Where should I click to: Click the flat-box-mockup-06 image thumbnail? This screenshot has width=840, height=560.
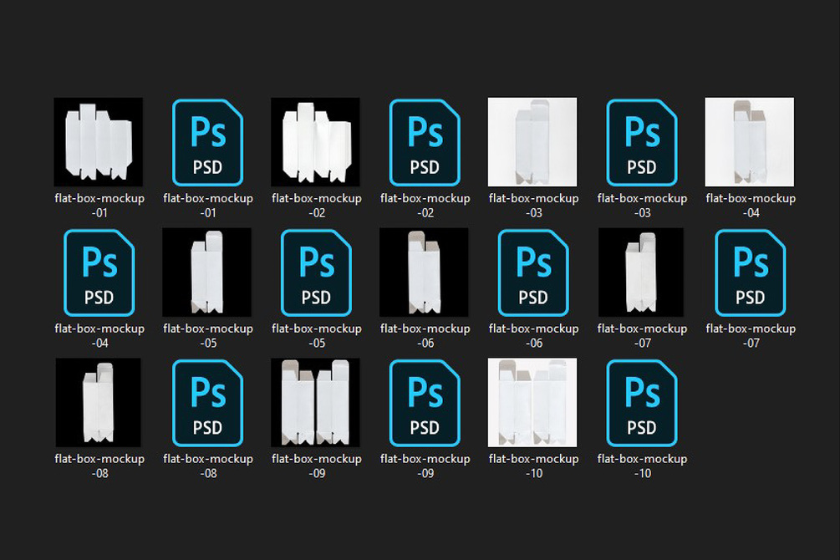(424, 272)
